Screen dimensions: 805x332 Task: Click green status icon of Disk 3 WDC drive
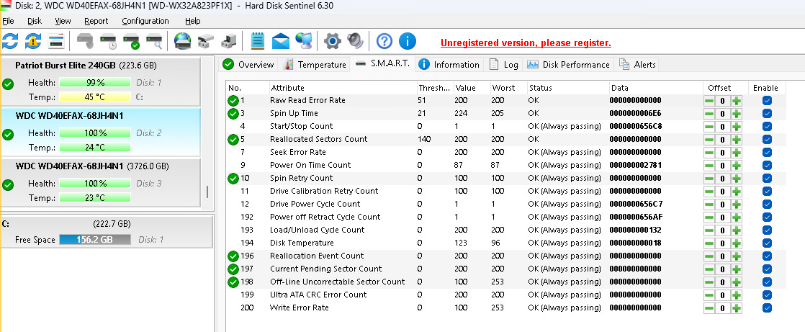tap(8, 185)
